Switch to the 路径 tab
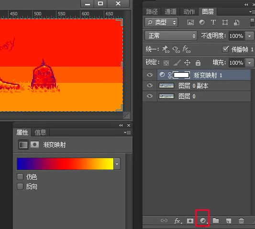Image resolution: width=255 pixels, height=229 pixels. 152,11
